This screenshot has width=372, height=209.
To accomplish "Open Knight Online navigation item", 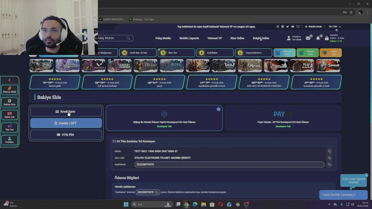I will 261,38.
